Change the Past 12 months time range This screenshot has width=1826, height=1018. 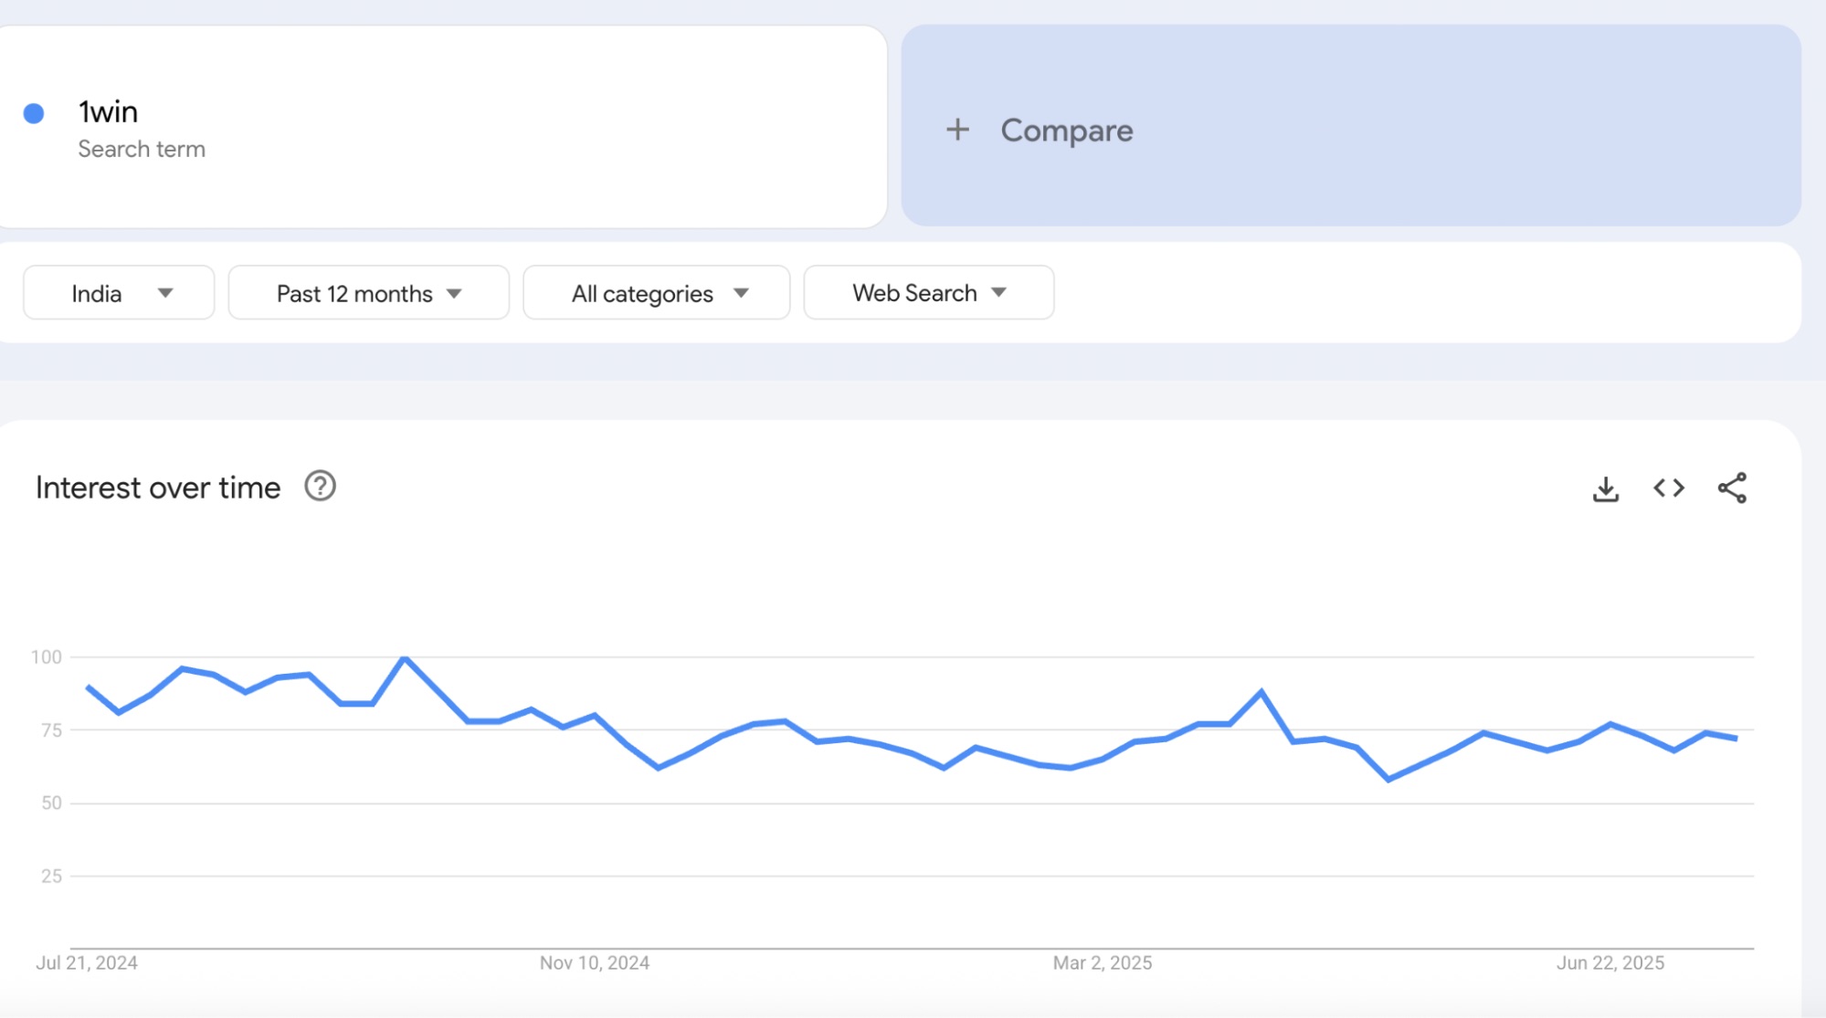point(369,293)
